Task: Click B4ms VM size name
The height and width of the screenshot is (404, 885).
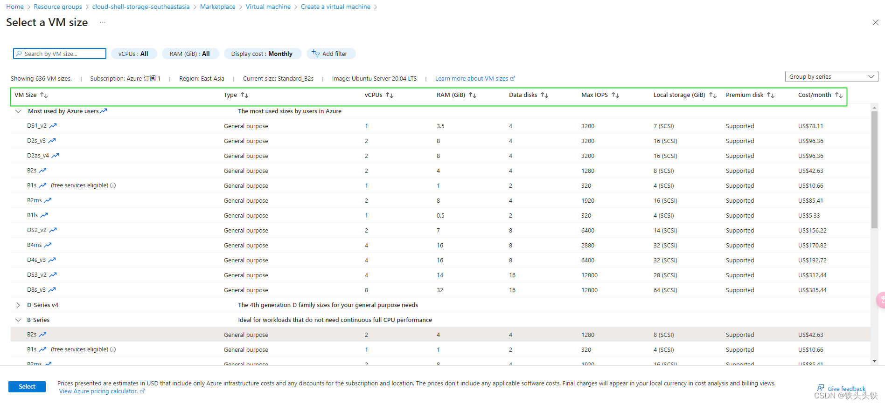Action: pos(35,245)
